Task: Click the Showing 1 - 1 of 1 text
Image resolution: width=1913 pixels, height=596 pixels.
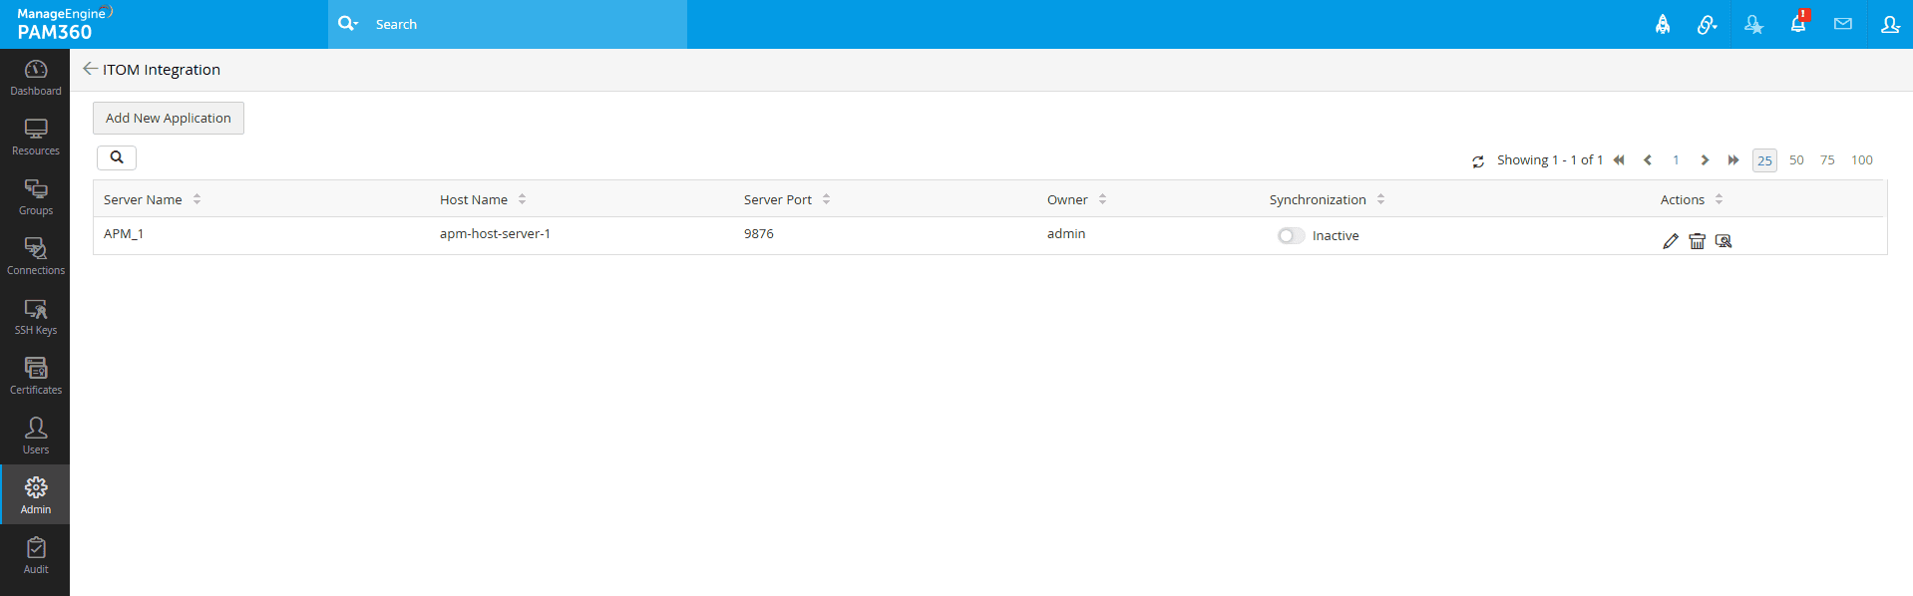Action: (x=1549, y=160)
